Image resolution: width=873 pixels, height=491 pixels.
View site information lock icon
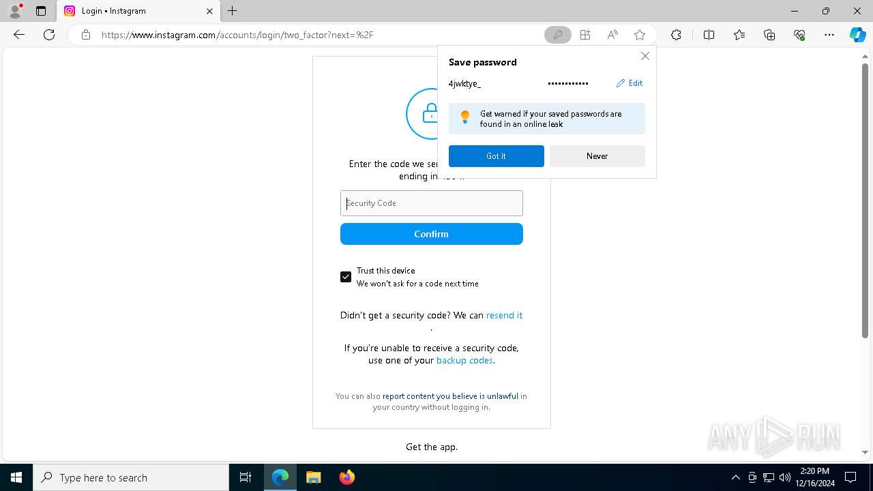[x=86, y=35]
